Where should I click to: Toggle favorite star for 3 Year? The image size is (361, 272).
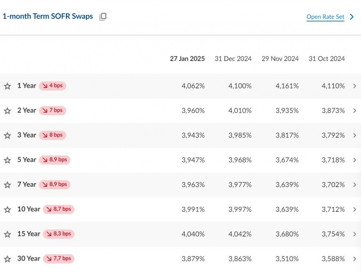point(7,135)
